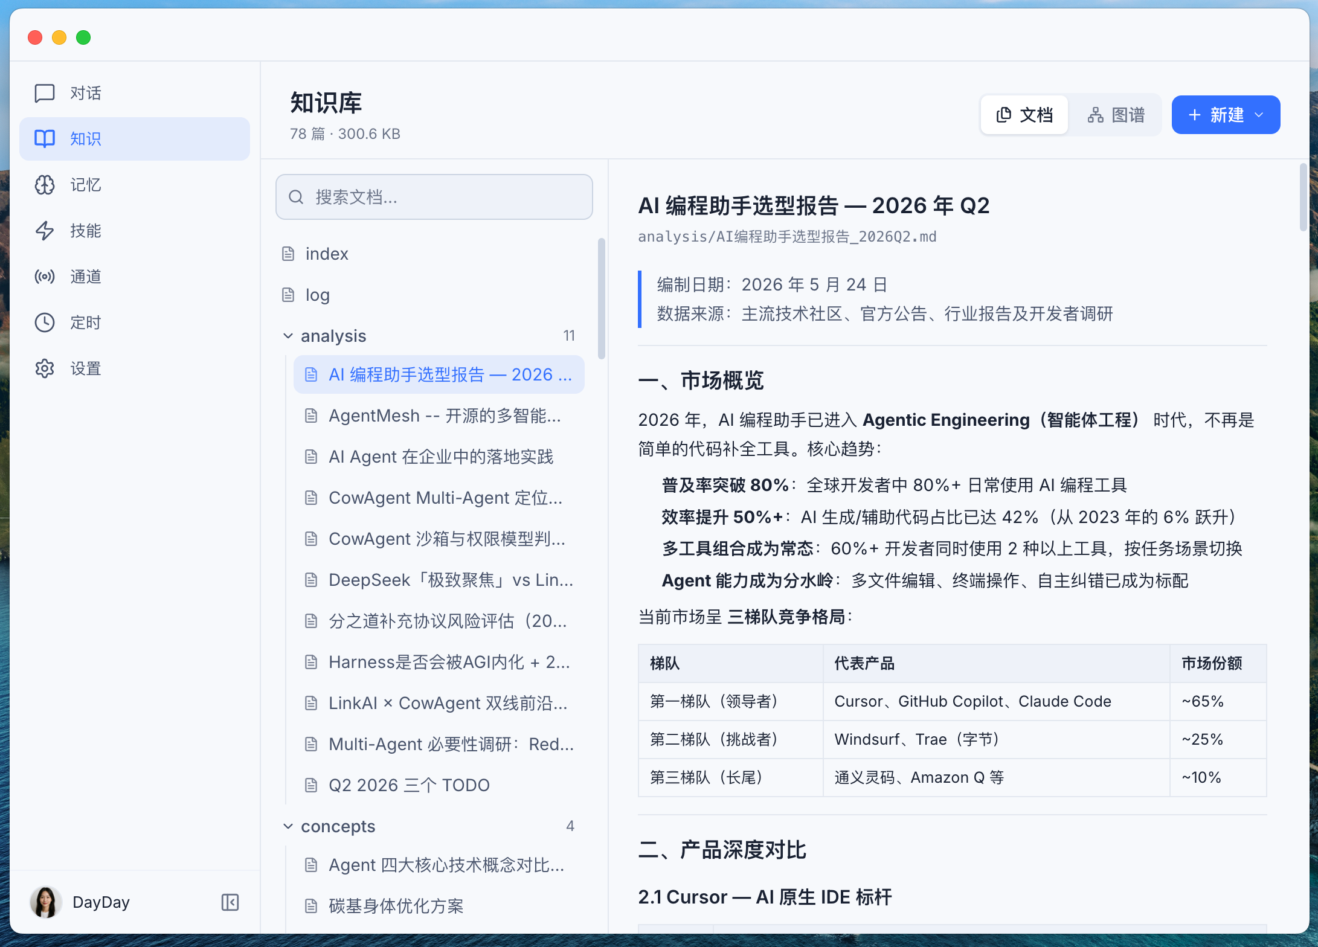The image size is (1318, 947).
Task: Click the 市场份额 column header
Action: pyautogui.click(x=1218, y=663)
